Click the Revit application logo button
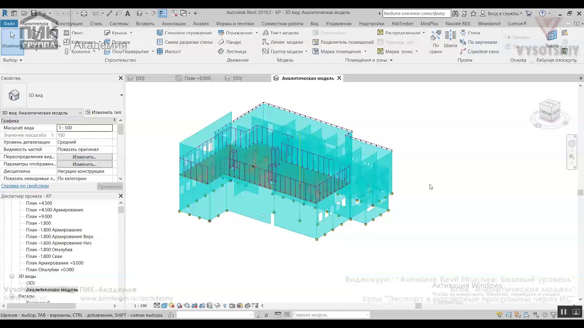This screenshot has height=328, width=584. pyautogui.click(x=5, y=13)
